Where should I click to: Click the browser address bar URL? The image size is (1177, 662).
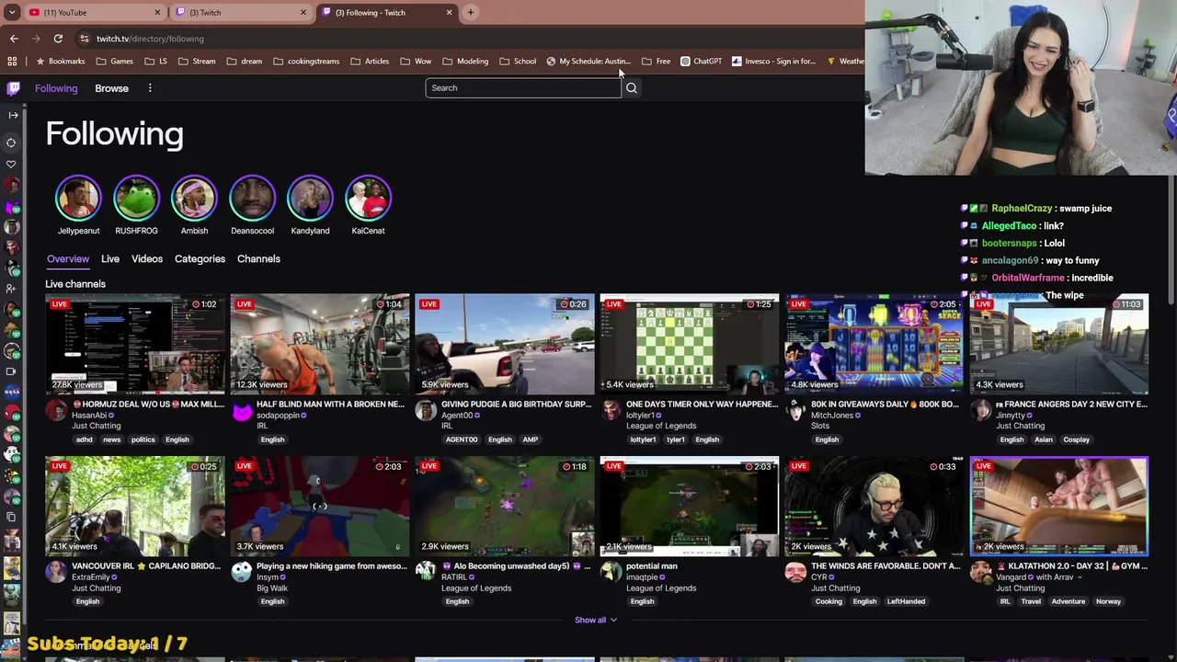150,39
